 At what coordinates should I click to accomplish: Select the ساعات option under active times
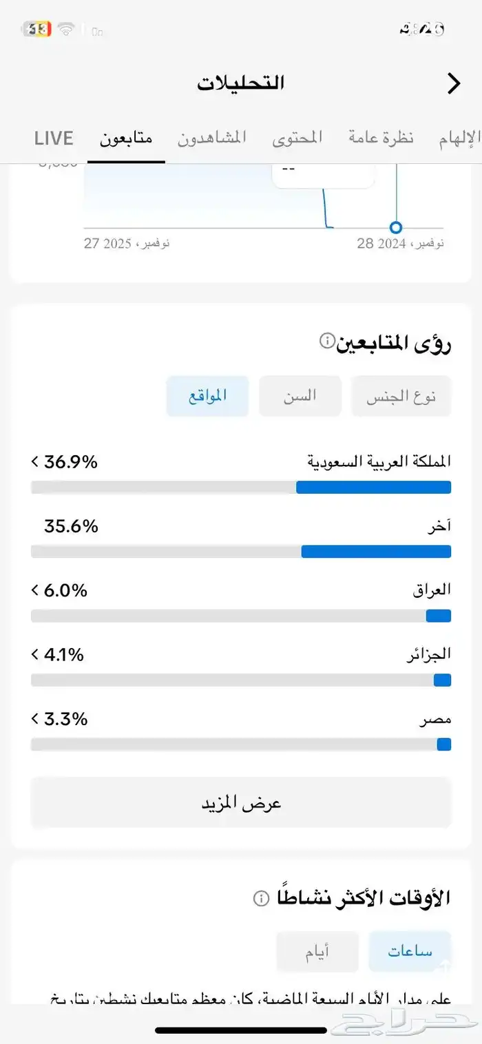pyautogui.click(x=410, y=951)
